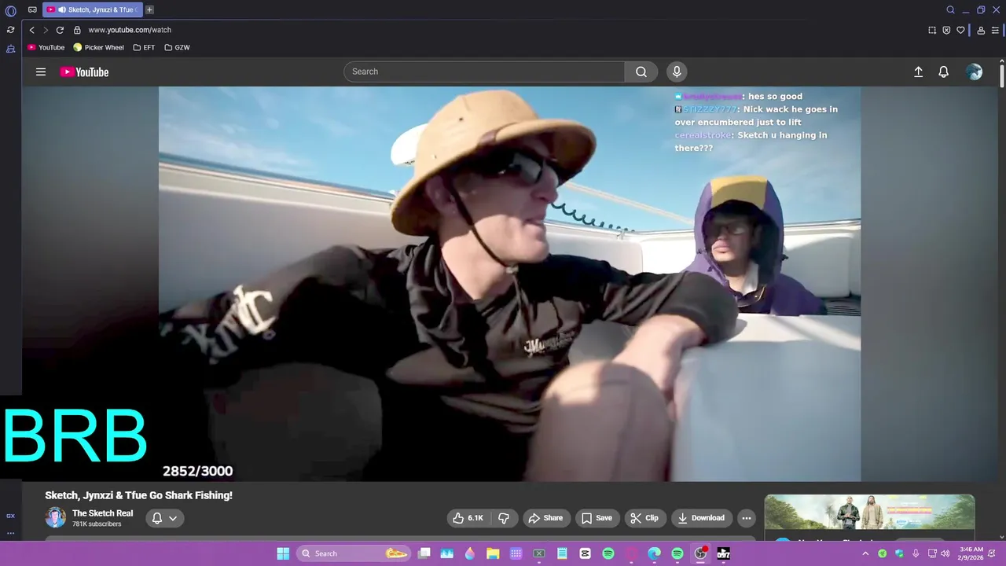Open the Xbox Game Bar taskbar icon

tap(539, 553)
